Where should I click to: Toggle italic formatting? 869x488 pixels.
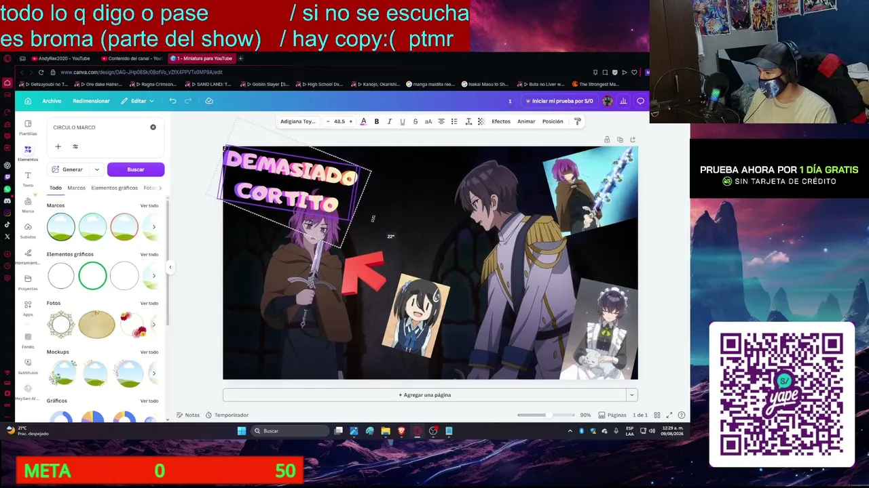point(389,121)
